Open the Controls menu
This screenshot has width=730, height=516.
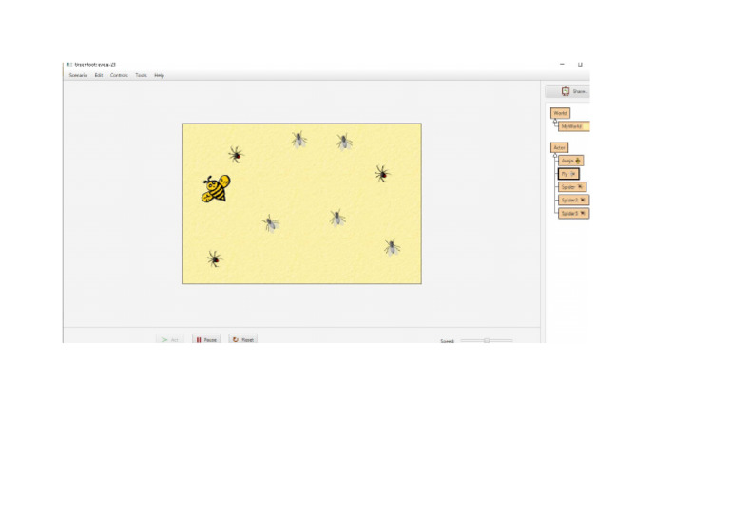coord(119,75)
